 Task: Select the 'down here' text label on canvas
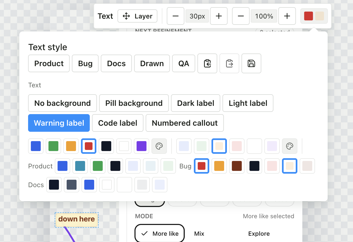pyautogui.click(x=77, y=220)
